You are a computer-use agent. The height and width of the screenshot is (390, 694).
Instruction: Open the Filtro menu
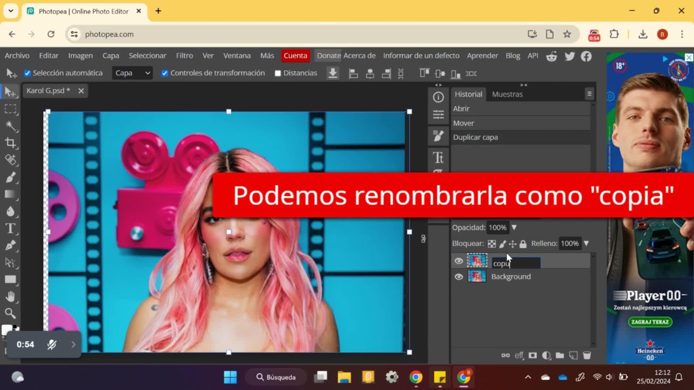(184, 56)
